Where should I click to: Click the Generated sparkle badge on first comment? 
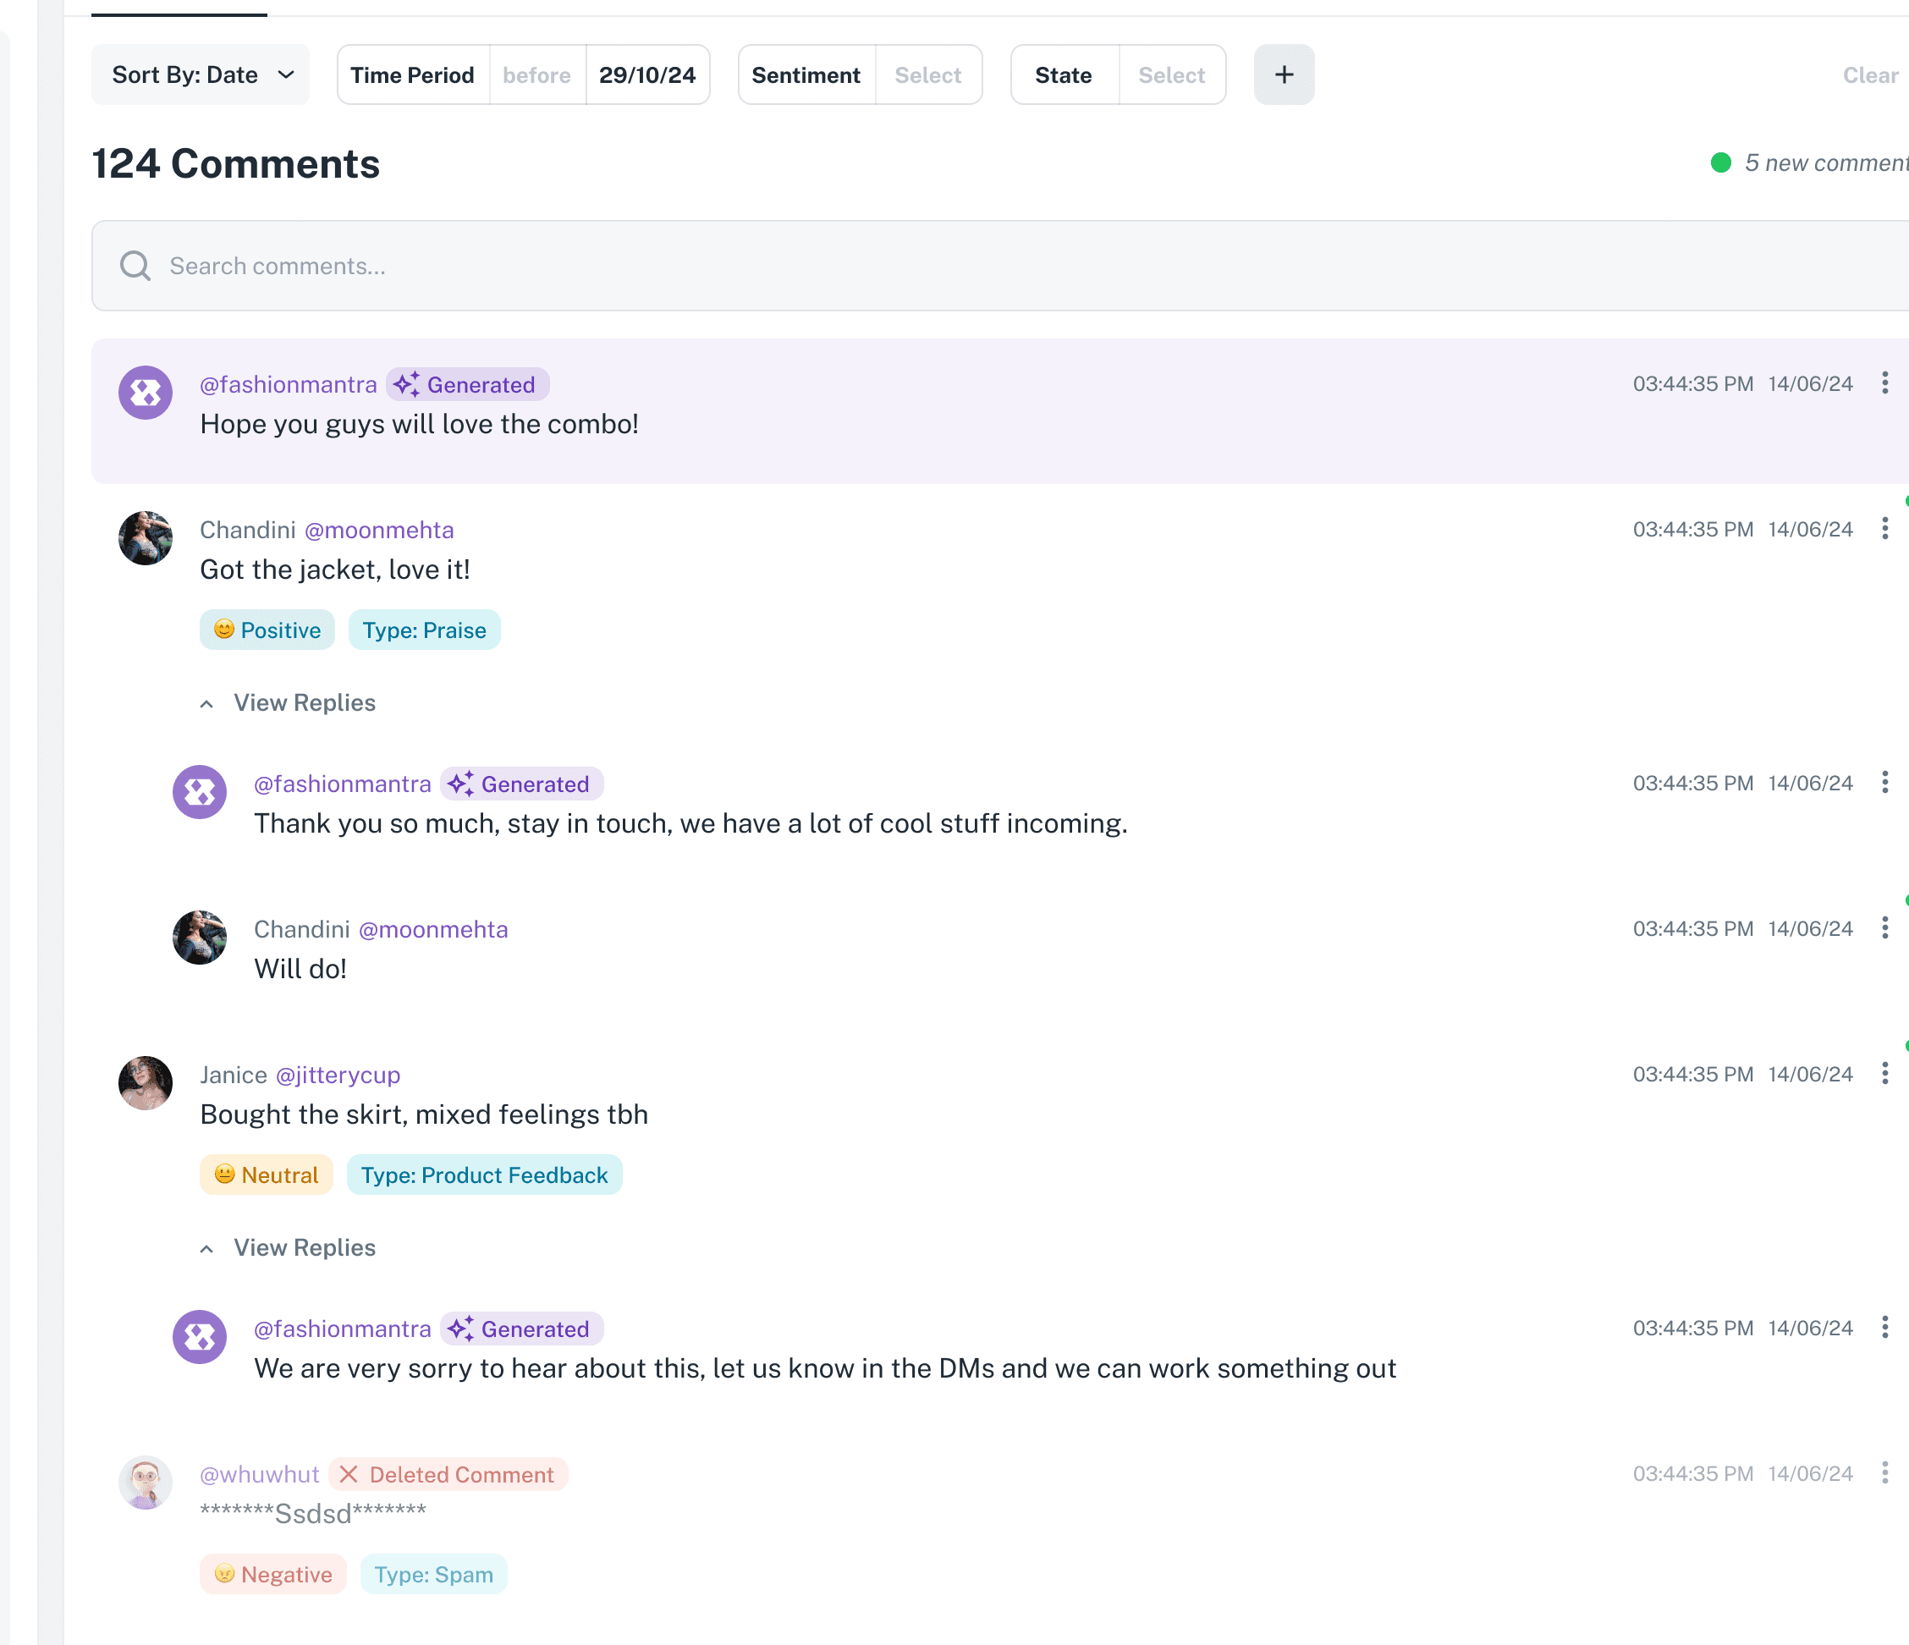(x=466, y=384)
